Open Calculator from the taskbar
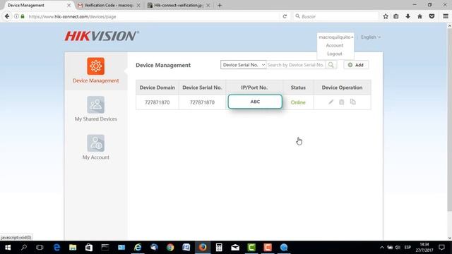 click(219, 248)
